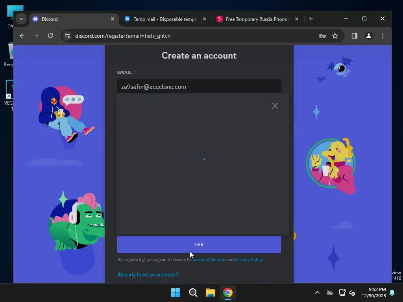
Task: Click Already have an account link
Action: click(x=148, y=274)
